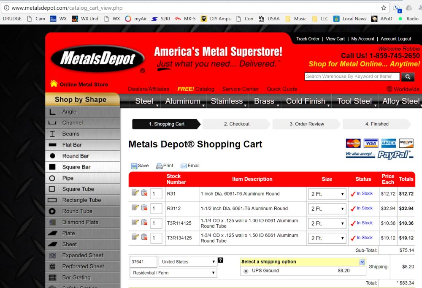Open the size dropdown for R31
Image resolution: width=422 pixels, height=288 pixels.
[327, 194]
